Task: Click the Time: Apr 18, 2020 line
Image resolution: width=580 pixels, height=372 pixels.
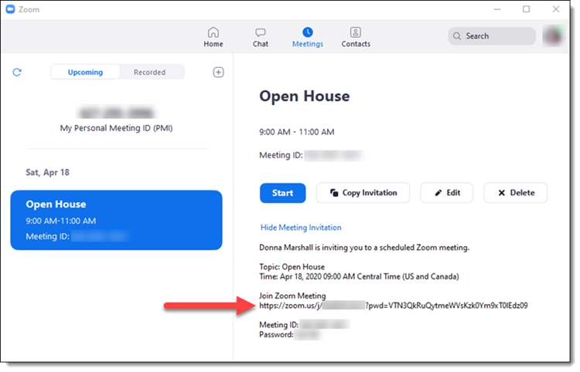Action: pyautogui.click(x=359, y=276)
